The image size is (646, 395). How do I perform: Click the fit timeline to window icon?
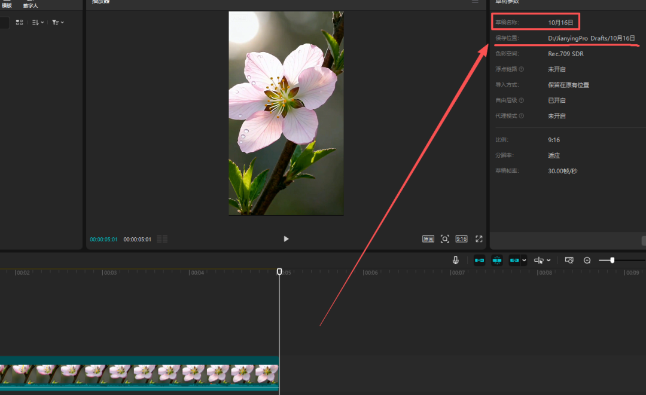coord(569,260)
